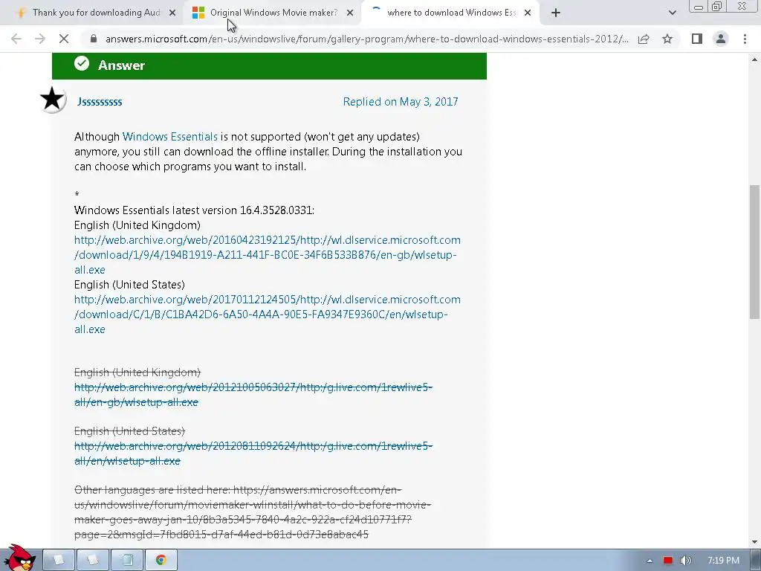Click the scrollbar down arrow
Viewport: 761px width, 571px height.
754,542
